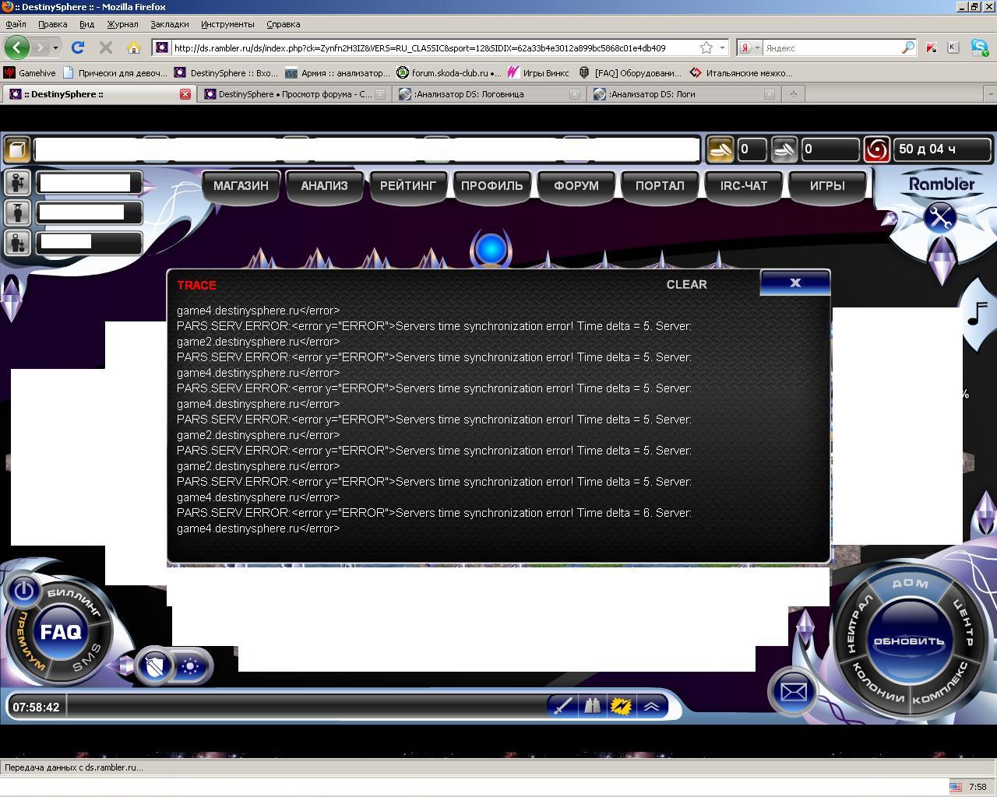Click the 07:58:42 game clock
This screenshot has height=797, width=997.
[x=36, y=707]
